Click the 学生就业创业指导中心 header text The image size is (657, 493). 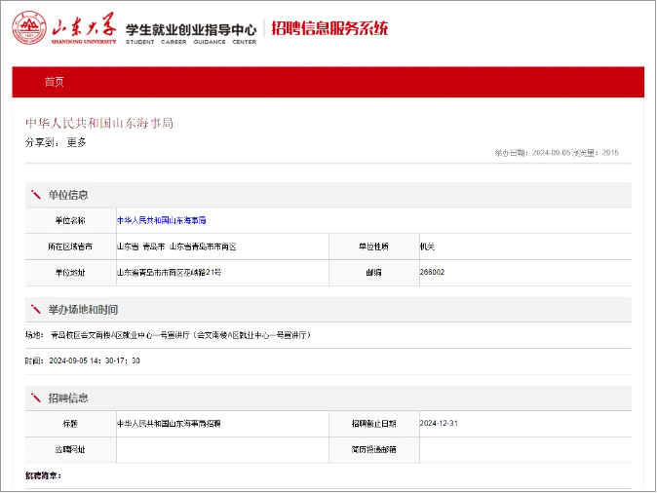[x=191, y=30]
